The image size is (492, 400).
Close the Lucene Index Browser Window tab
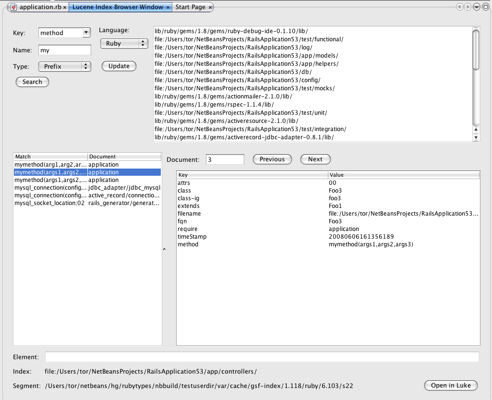pos(168,7)
